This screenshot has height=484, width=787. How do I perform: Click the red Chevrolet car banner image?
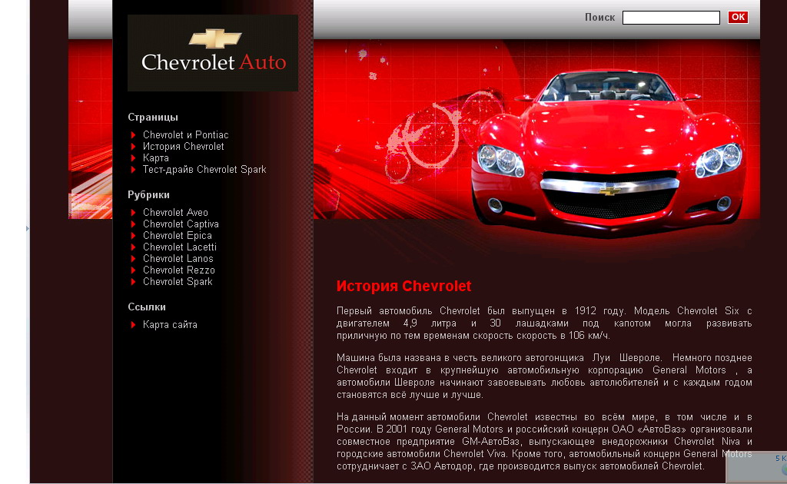(x=536, y=138)
